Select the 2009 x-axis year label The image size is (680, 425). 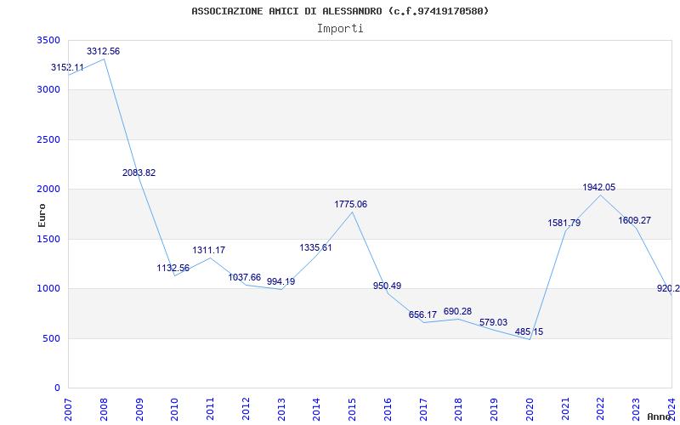[x=139, y=410]
